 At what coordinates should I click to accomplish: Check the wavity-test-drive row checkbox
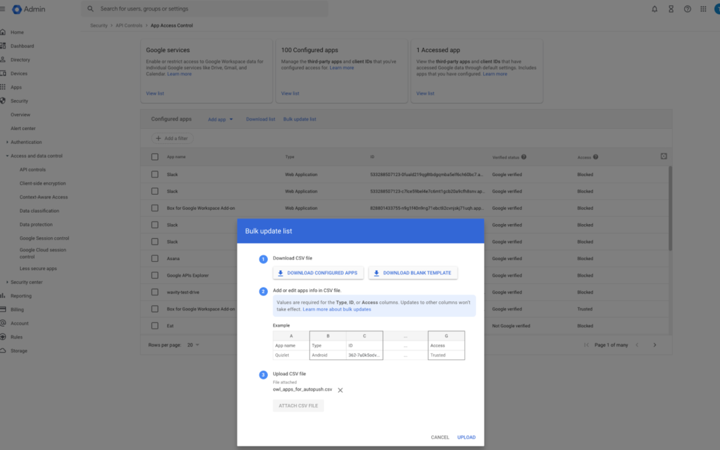coord(155,292)
